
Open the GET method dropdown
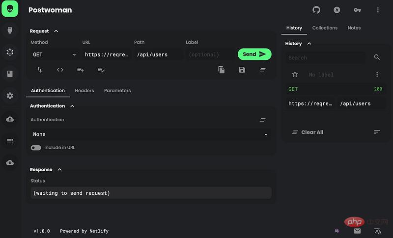(54, 54)
